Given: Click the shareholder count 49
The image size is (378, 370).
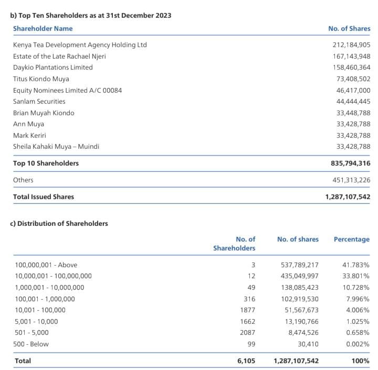Looking at the screenshot, I should coord(251,288).
